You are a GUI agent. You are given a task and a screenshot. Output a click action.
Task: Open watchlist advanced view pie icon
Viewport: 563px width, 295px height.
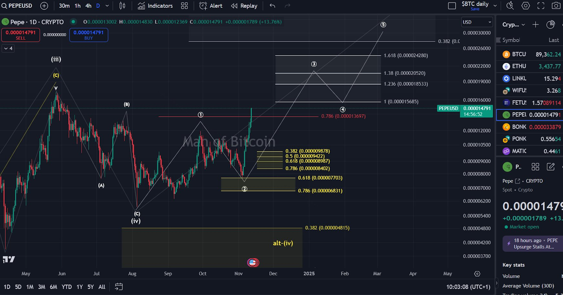pyautogui.click(x=551, y=25)
